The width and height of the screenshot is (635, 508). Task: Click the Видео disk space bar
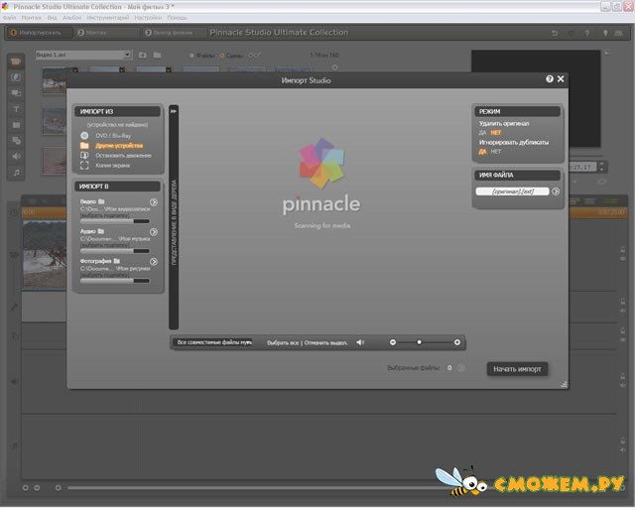point(115,221)
